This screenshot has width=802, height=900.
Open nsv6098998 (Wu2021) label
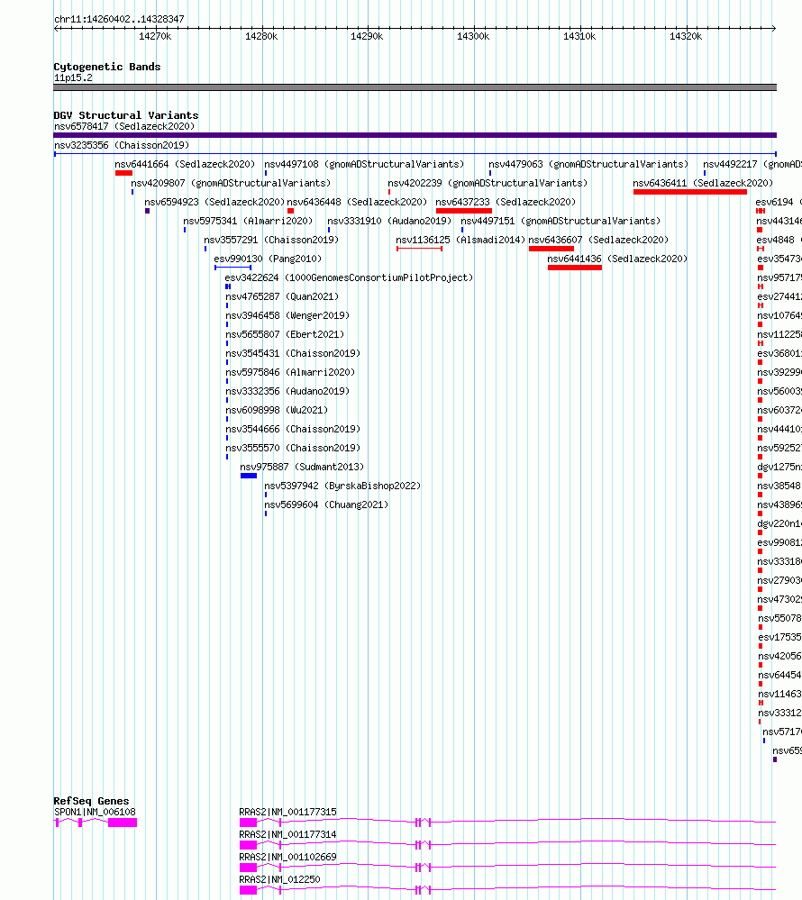[277, 411]
